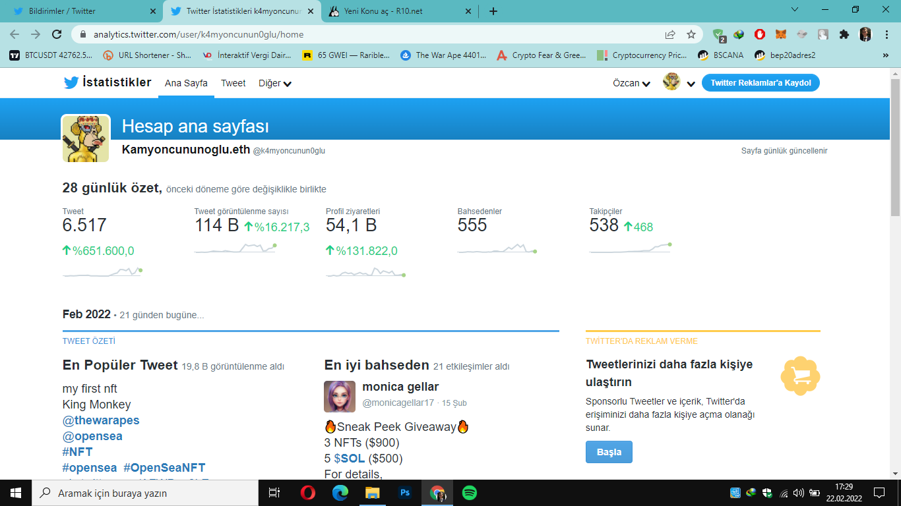This screenshot has width=901, height=506.
Task: Select the Ana Sayfa analytics tab
Action: coord(186,83)
